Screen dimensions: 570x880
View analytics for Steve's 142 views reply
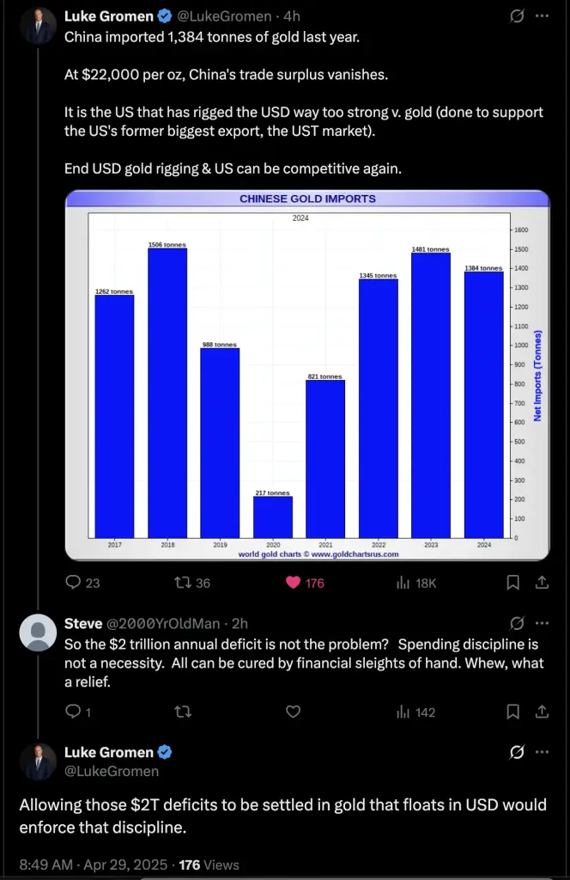[415, 712]
